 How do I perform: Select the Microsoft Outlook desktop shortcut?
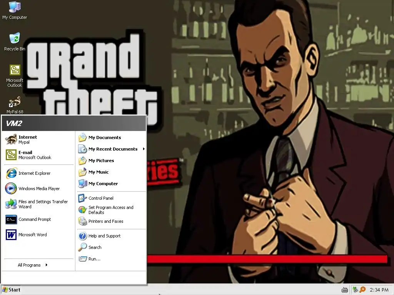point(15,76)
